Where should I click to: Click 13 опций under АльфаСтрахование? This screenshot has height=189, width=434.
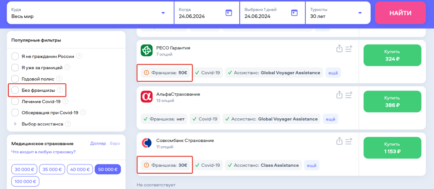[165, 101]
